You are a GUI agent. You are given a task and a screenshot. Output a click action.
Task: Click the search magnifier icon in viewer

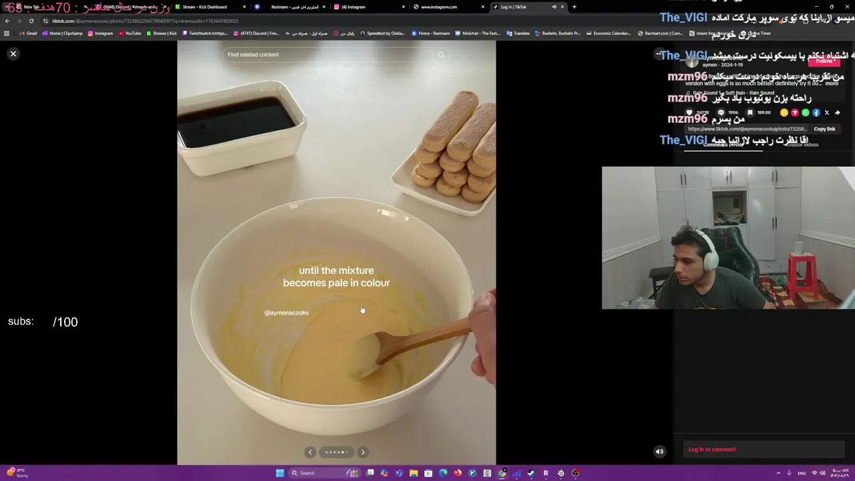pos(441,55)
